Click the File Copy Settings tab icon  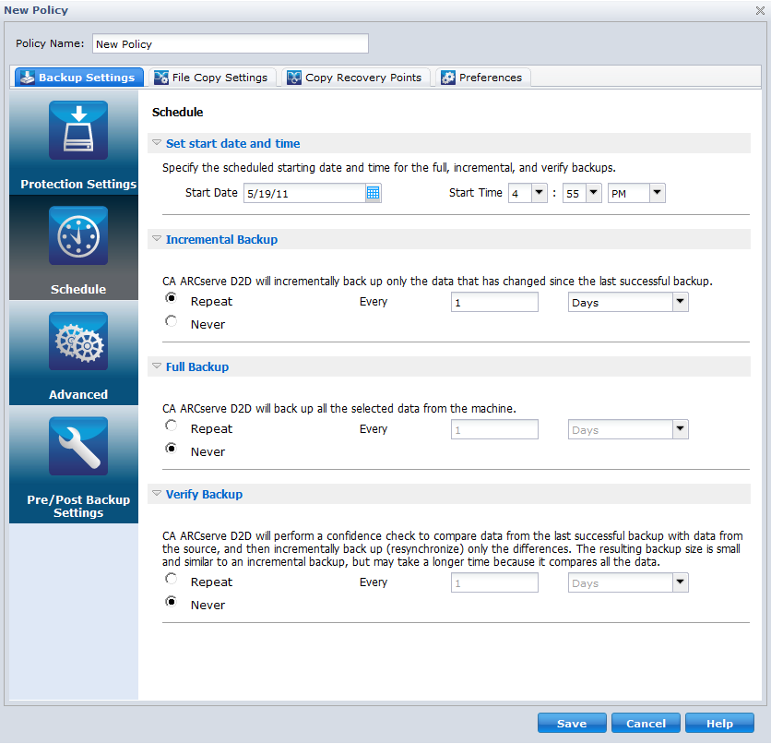[x=159, y=77]
